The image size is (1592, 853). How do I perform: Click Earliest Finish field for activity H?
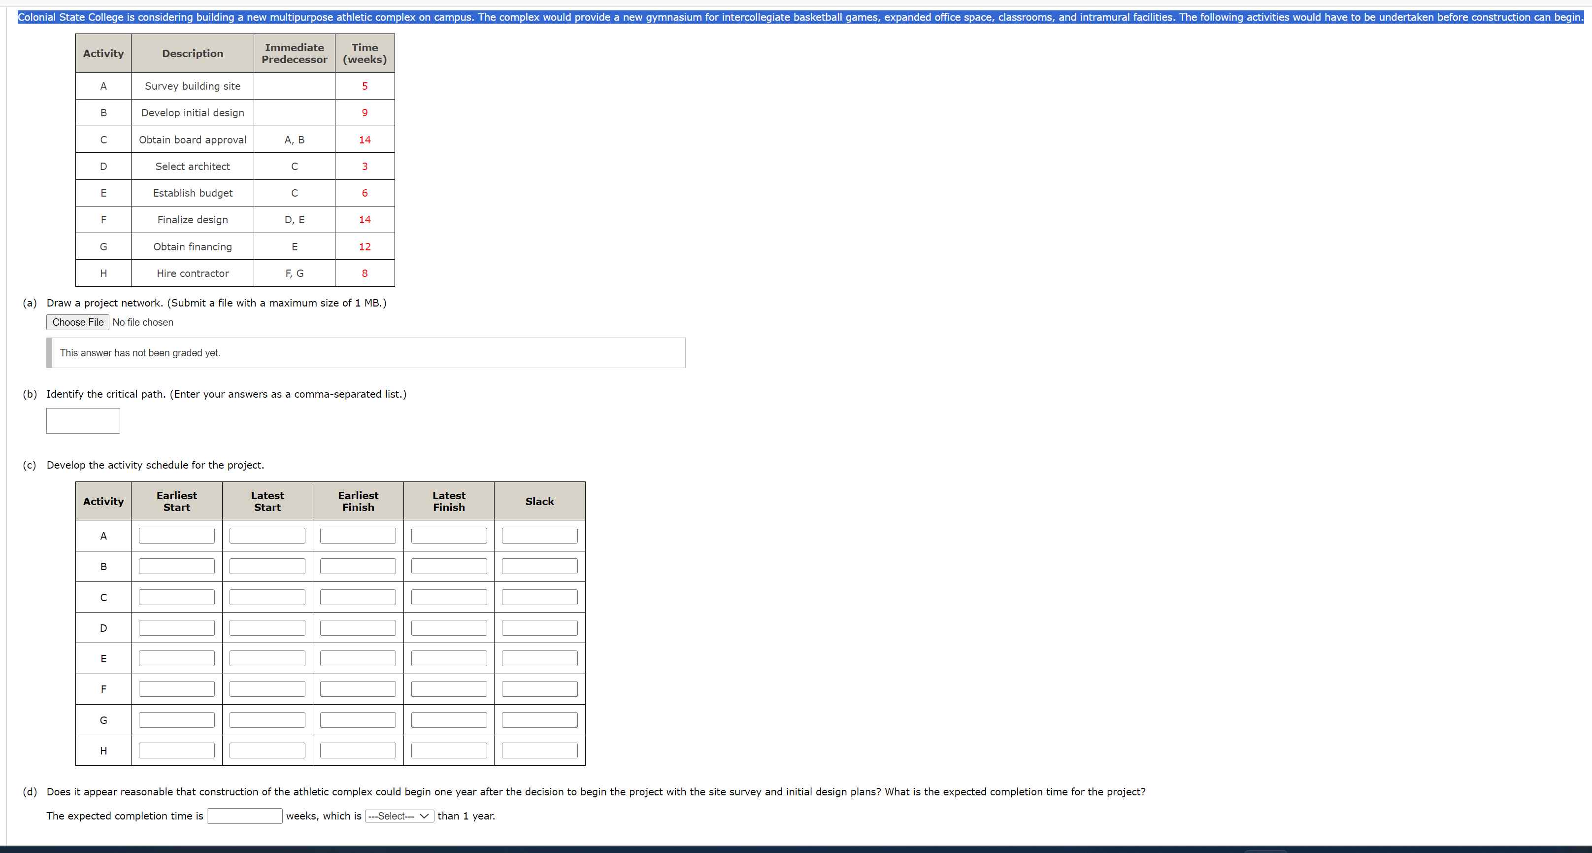click(358, 751)
